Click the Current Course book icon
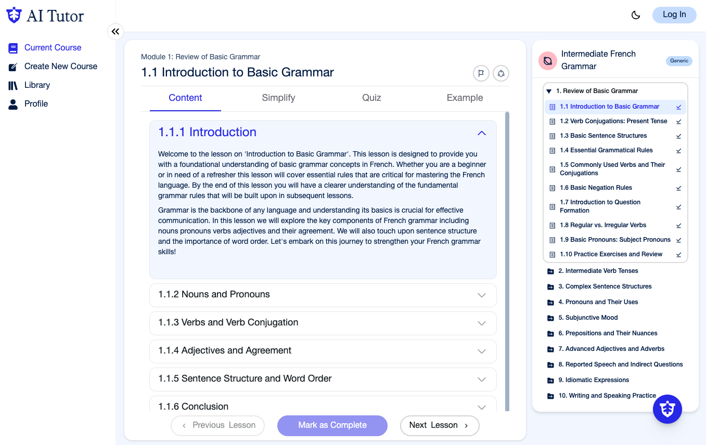 (13, 48)
